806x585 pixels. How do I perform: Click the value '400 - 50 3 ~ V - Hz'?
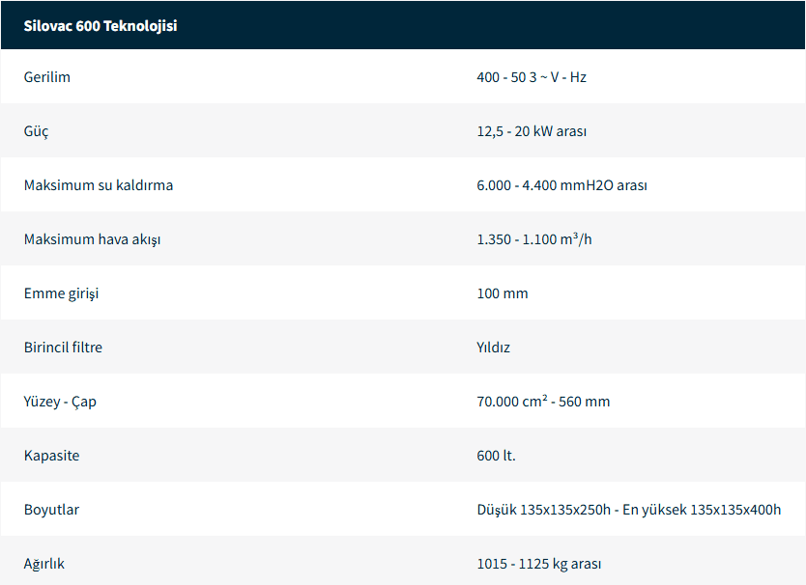[532, 77]
